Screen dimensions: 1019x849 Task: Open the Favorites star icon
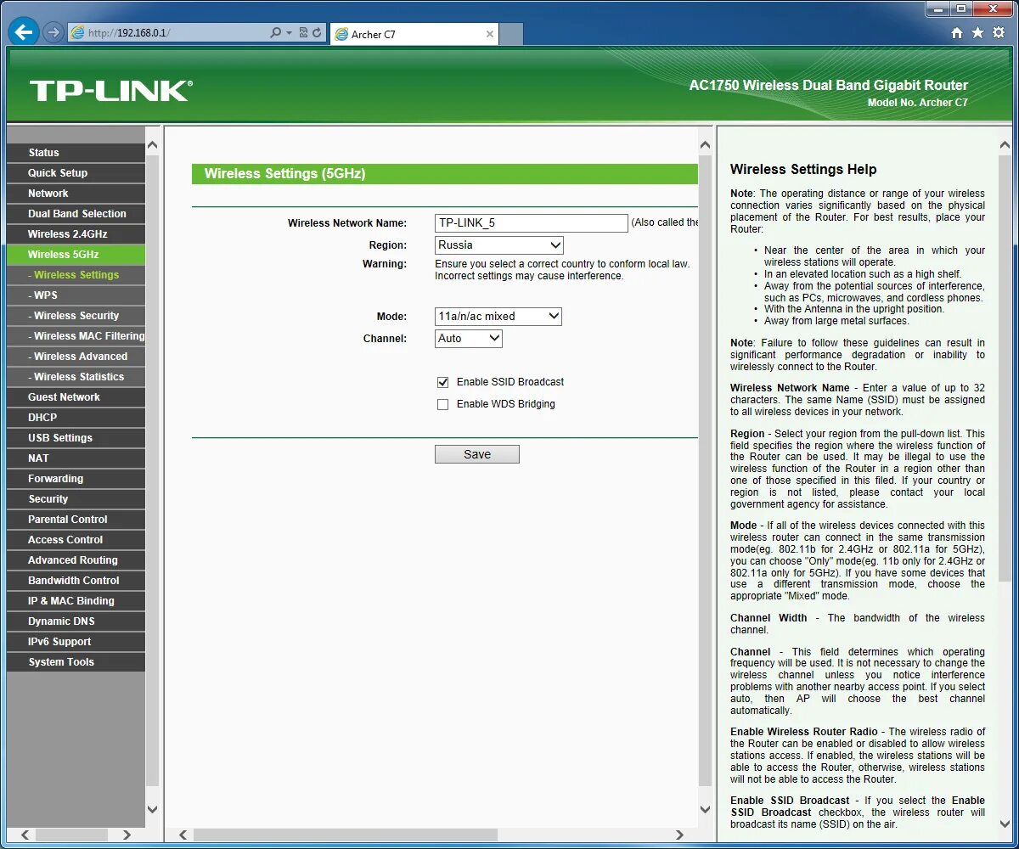(x=977, y=33)
